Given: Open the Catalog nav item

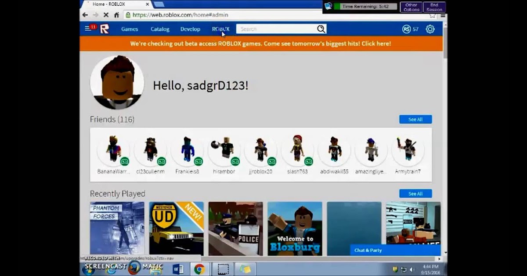Looking at the screenshot, I should [160, 29].
